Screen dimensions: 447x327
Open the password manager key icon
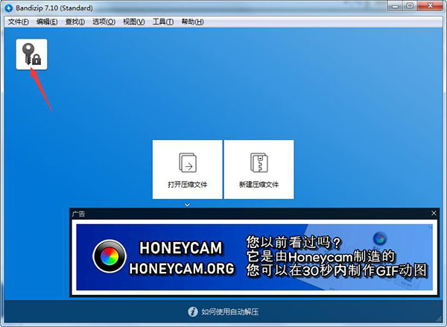(x=31, y=54)
